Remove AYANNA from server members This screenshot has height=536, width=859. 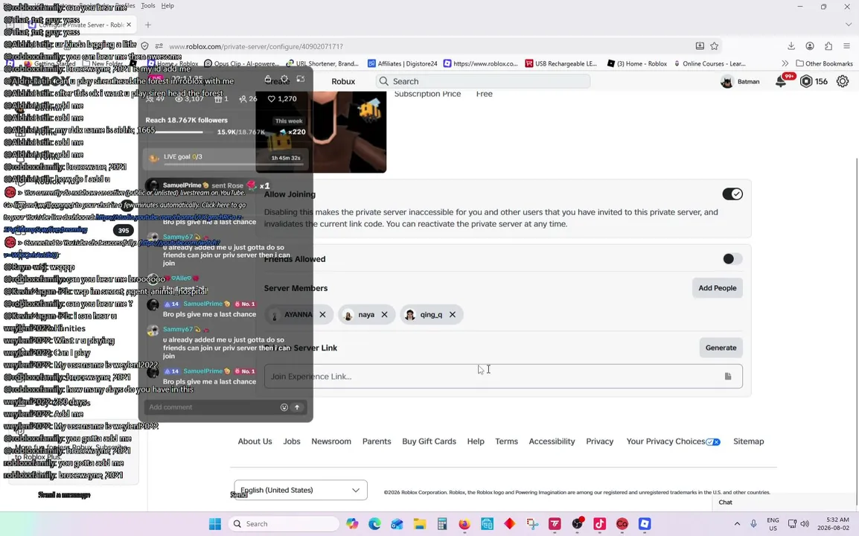[x=322, y=315]
